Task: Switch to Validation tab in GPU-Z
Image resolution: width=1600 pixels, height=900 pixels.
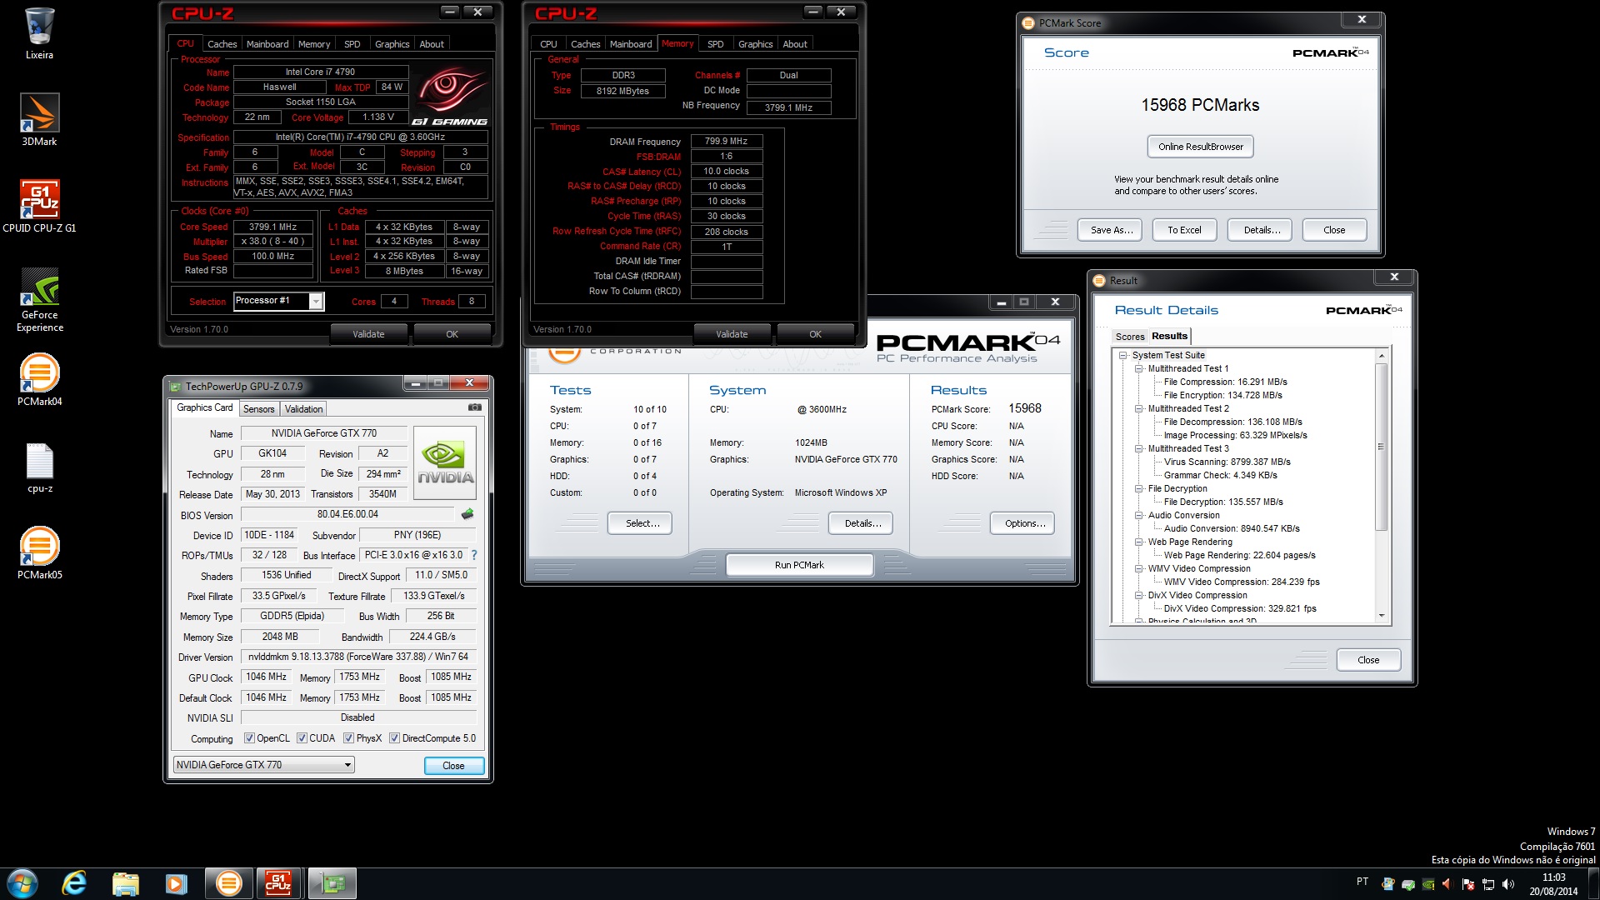Action: coord(303,409)
